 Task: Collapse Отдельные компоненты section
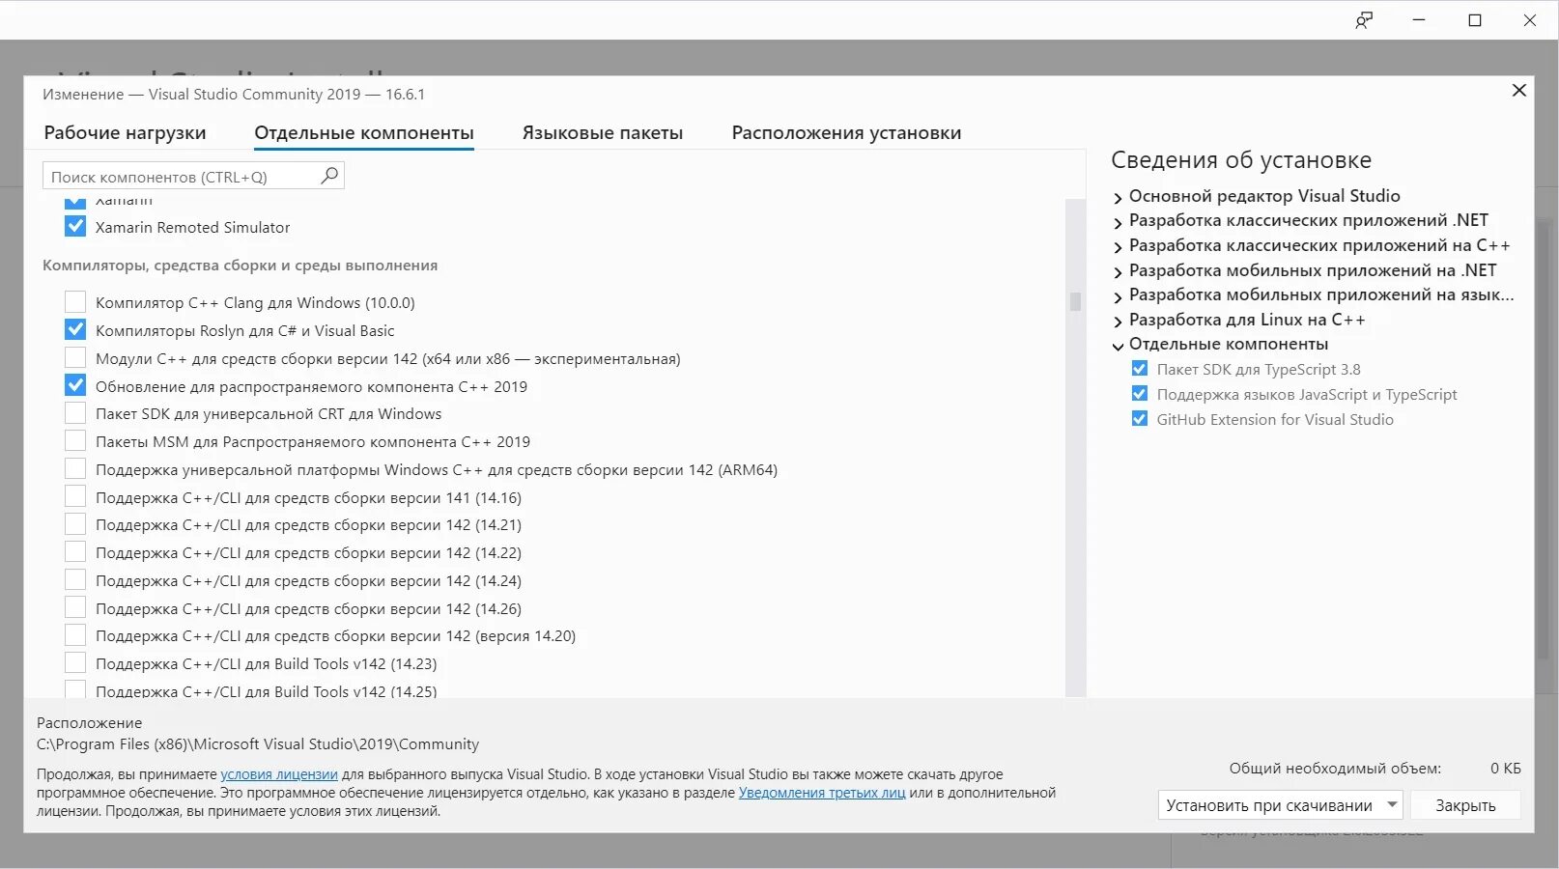click(x=1118, y=346)
